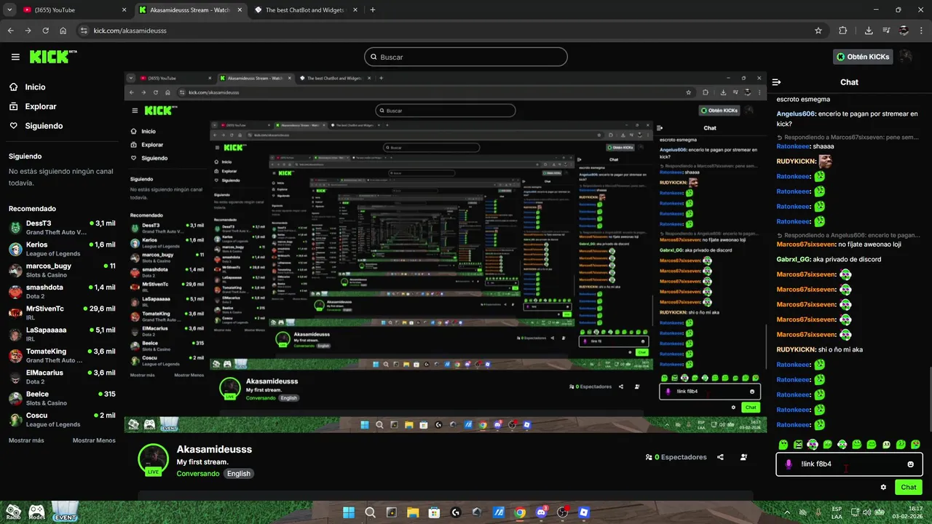Screen dimensions: 932x524
Task: Open recommended channel marcos_bugy
Action: (x=62, y=270)
